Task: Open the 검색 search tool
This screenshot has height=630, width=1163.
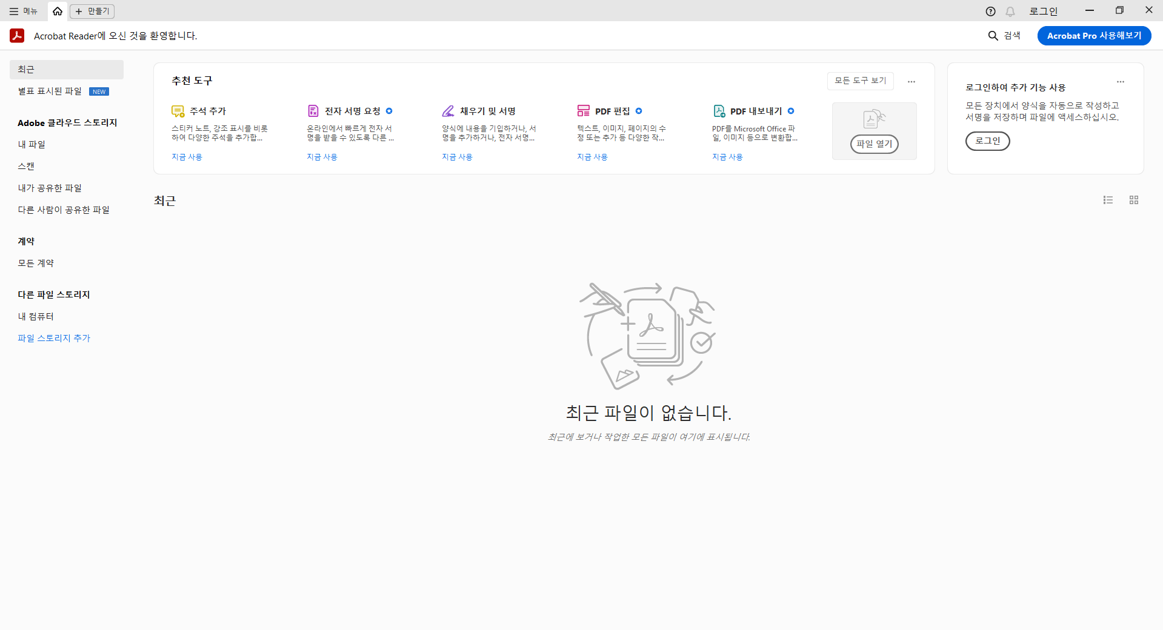Action: [x=1004, y=36]
